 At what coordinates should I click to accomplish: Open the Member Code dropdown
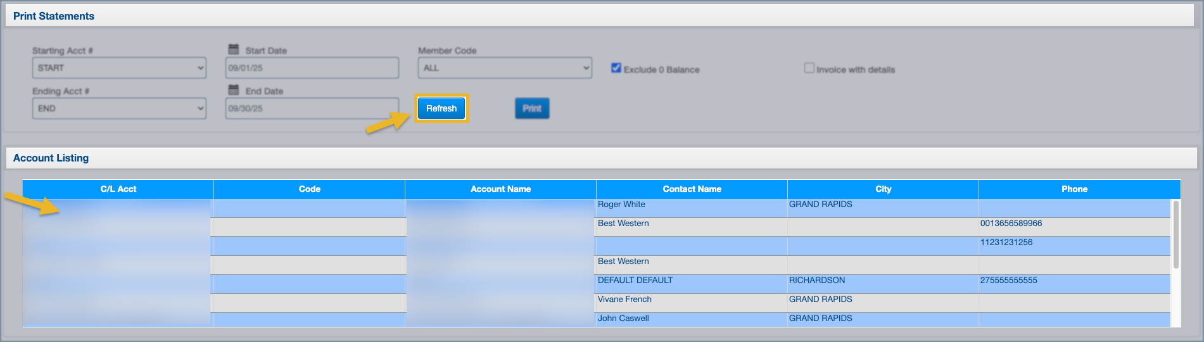point(505,68)
